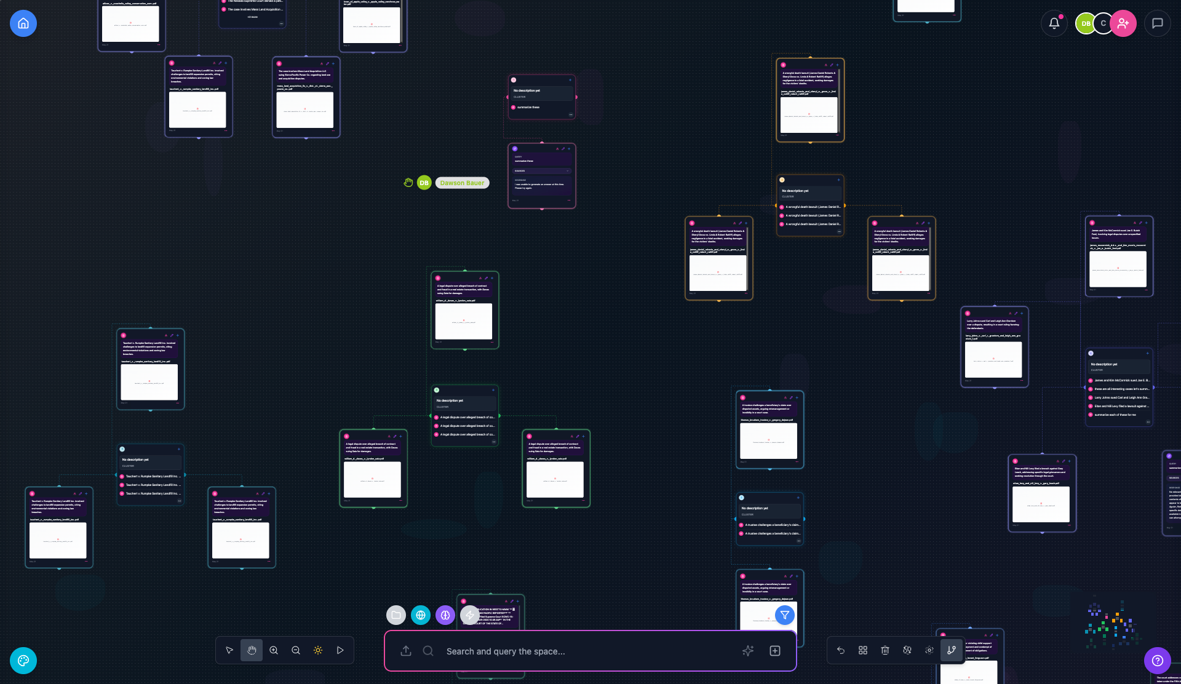Select first 'A legal dispute over alleged breach' row
Image resolution: width=1181 pixels, height=684 pixels.
click(x=464, y=417)
